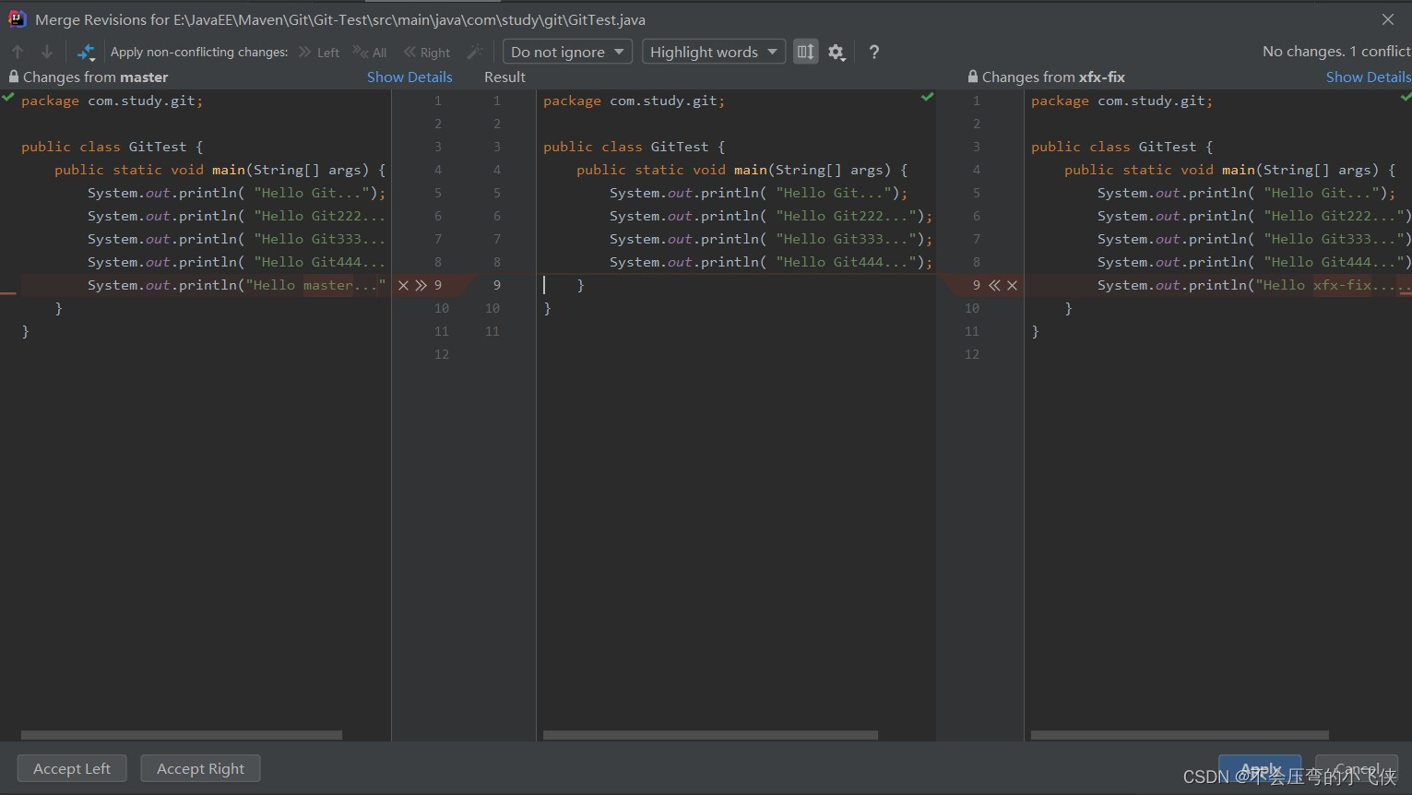Go to next difference arrow
This screenshot has height=795, width=1412.
47,52
